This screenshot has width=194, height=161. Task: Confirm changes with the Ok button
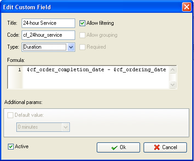click(118, 147)
